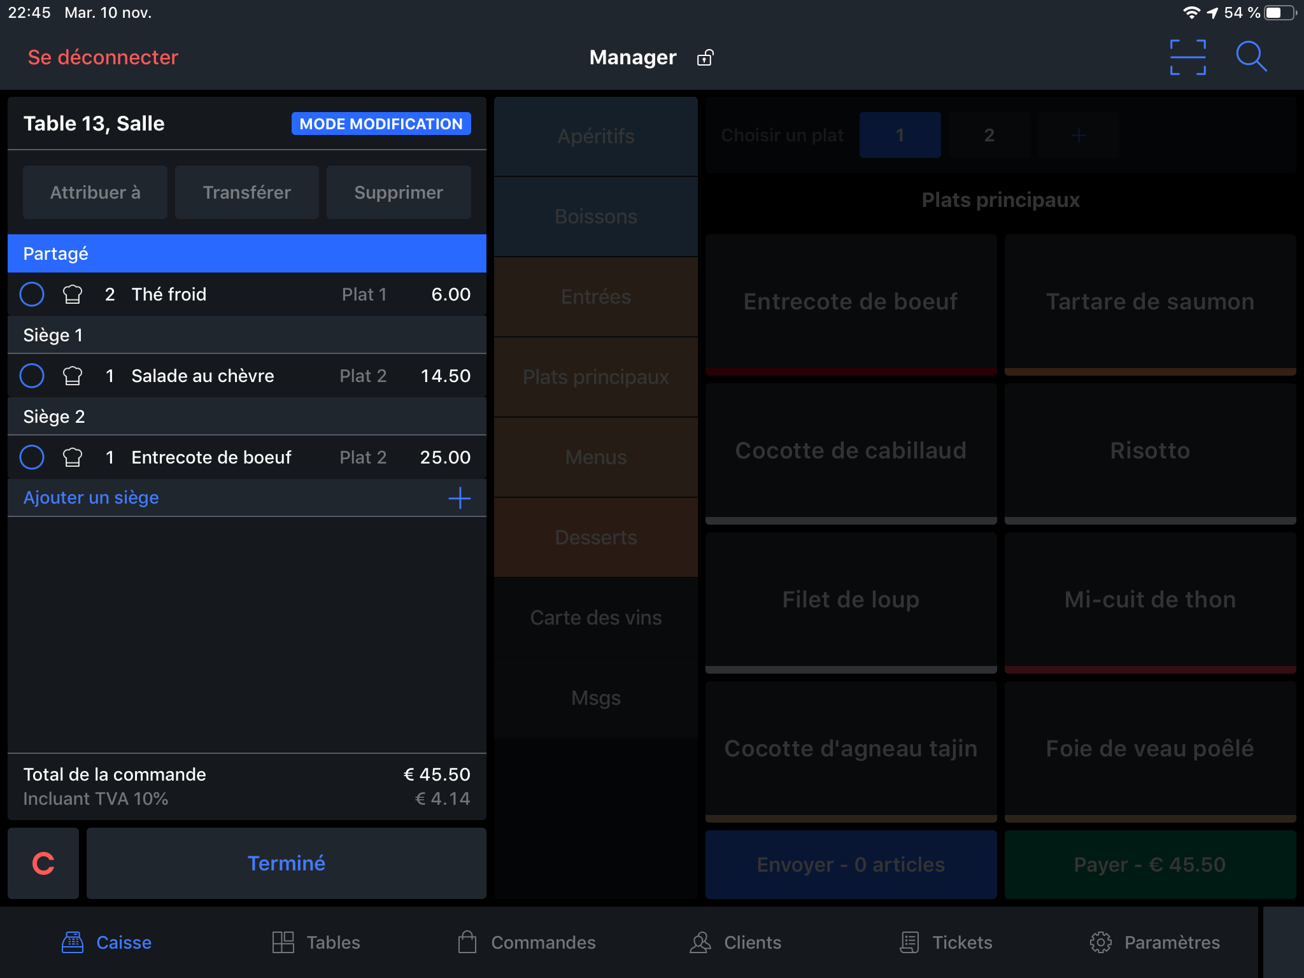Tap the Attribuer à button
Screen dimensions: 1304x978
(x=95, y=192)
